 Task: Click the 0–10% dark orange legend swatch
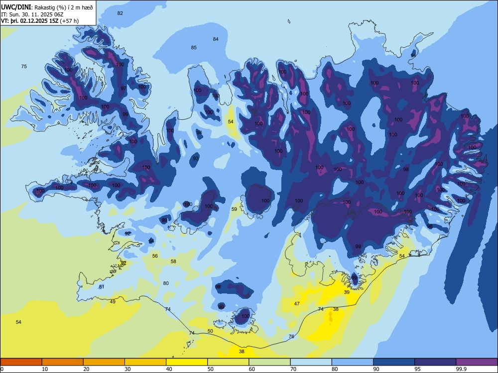click(x=21, y=362)
